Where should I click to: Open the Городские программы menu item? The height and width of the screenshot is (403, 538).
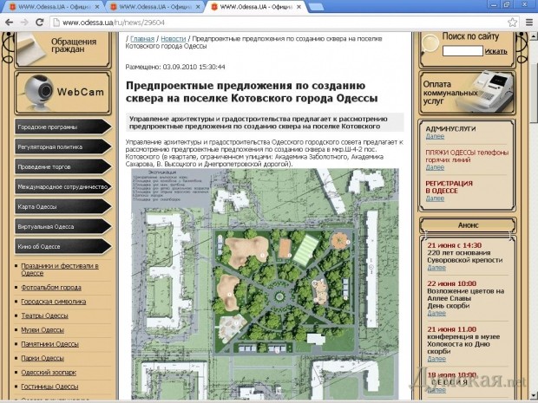[x=62, y=127]
